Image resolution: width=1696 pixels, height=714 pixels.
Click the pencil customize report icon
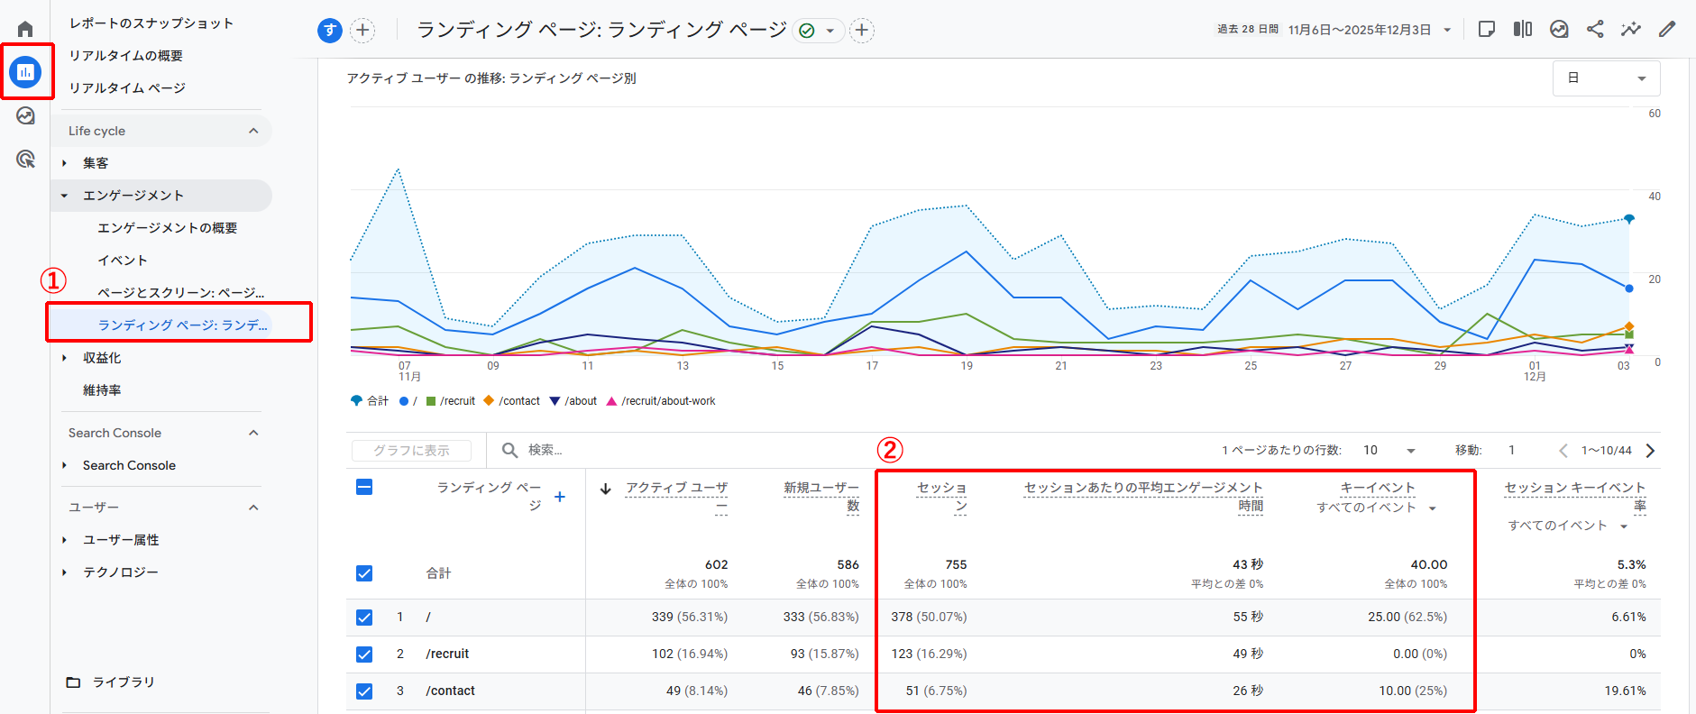coord(1667,29)
